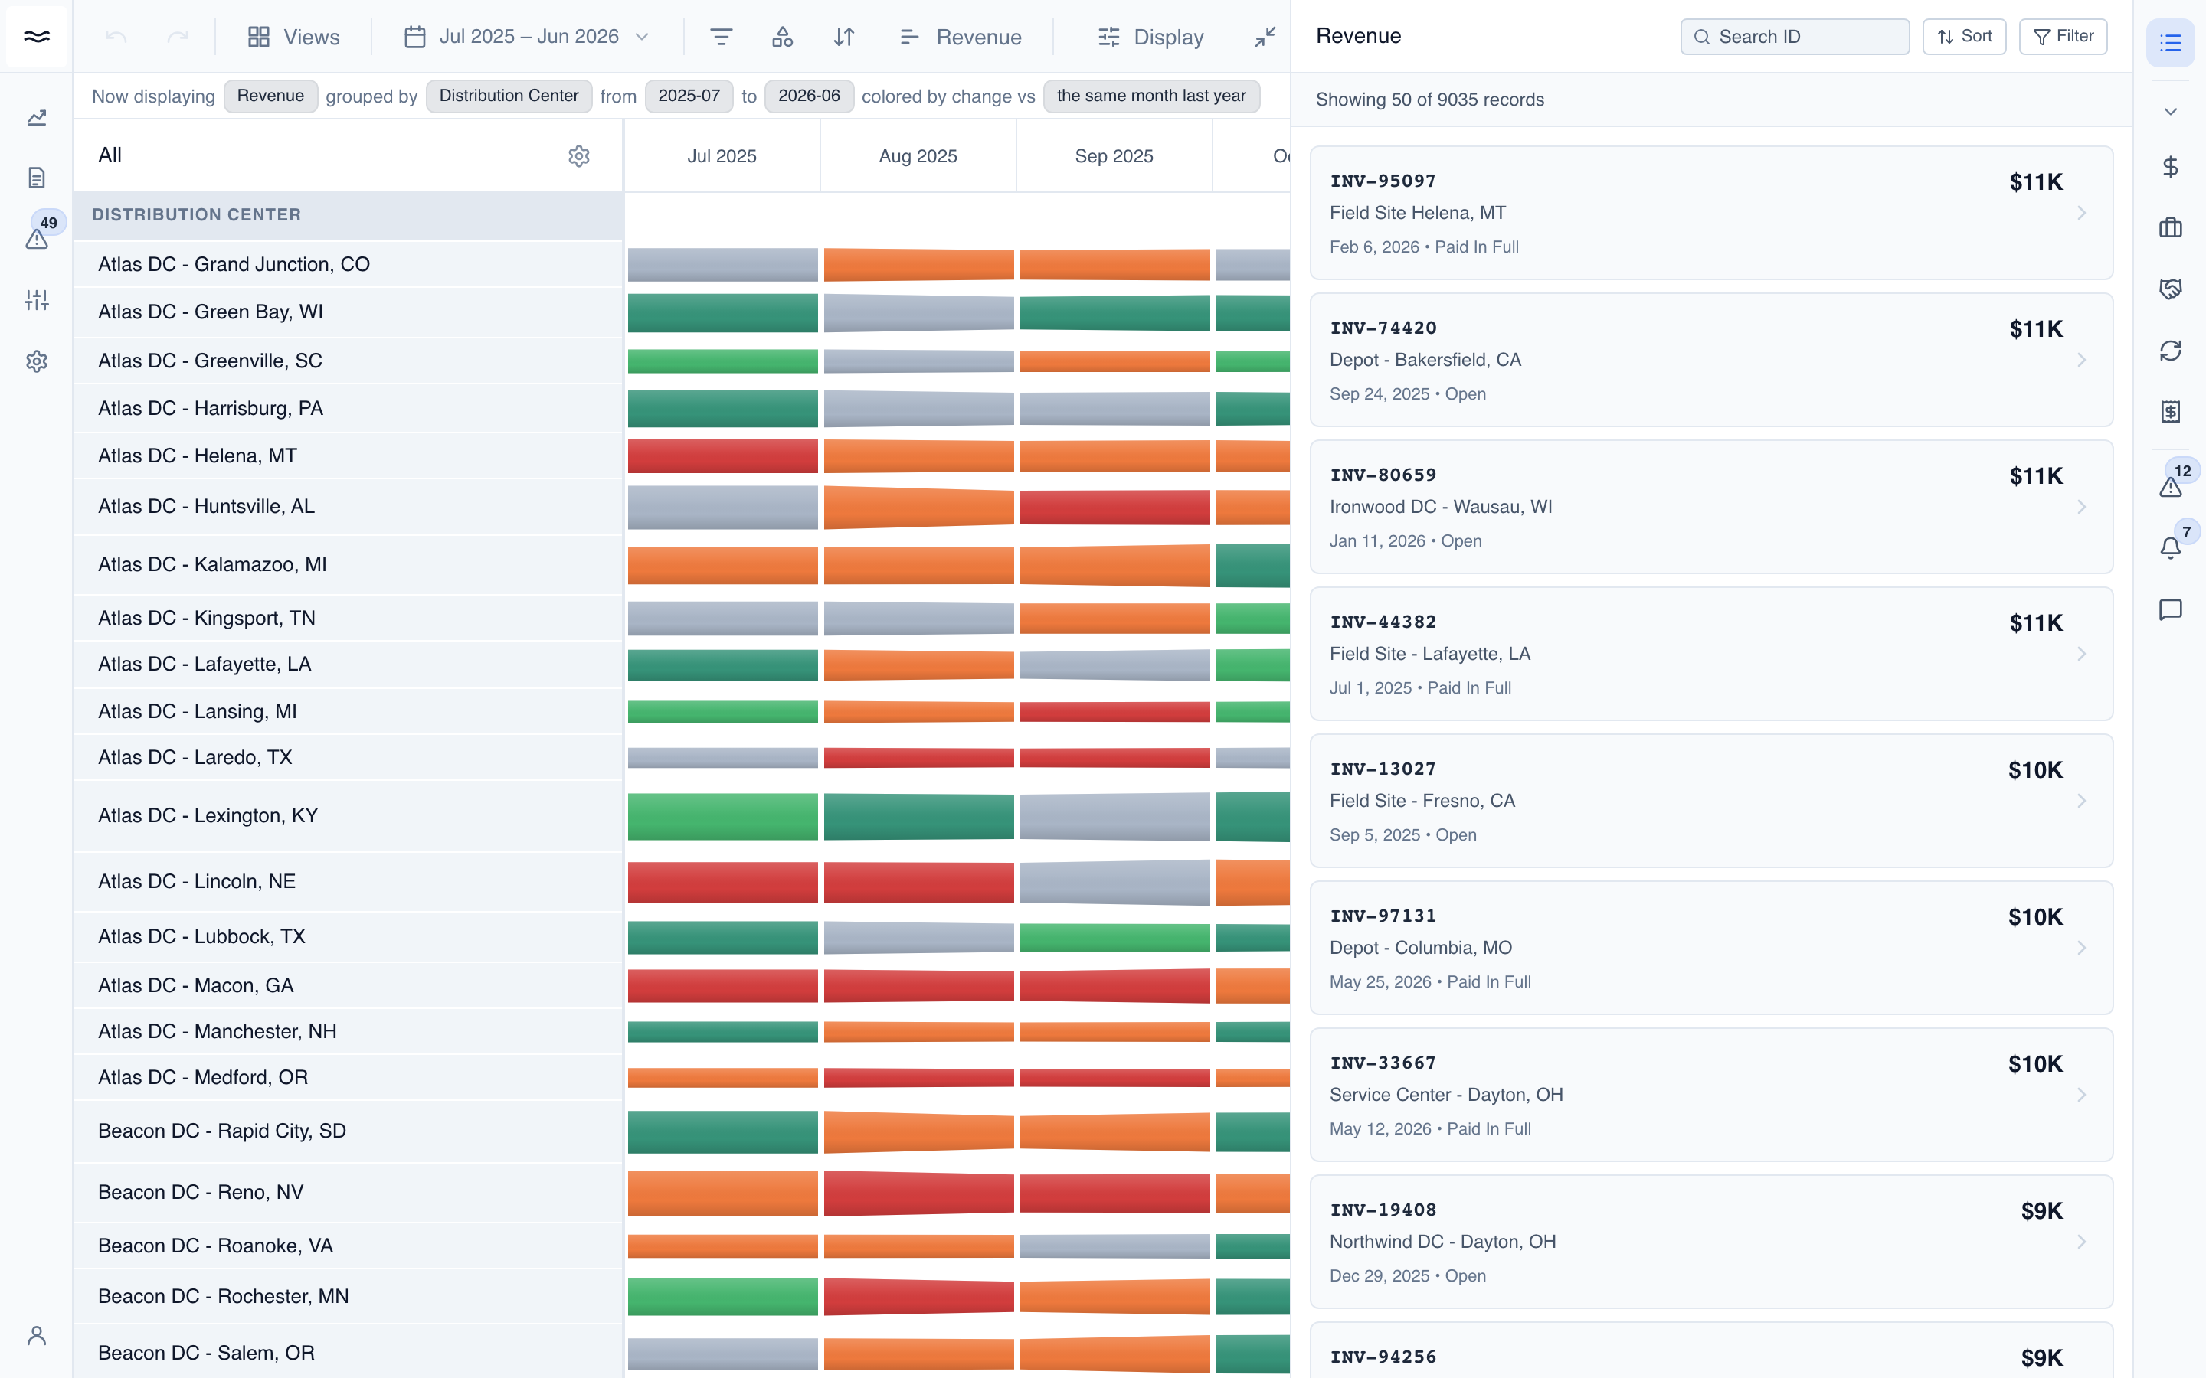Open invoice INV-95097 card
The height and width of the screenshot is (1378, 2206).
point(1711,214)
